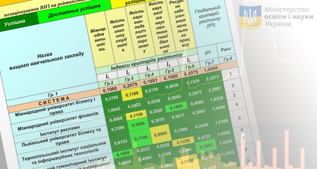317x169 pixels.
Task: Click the light green cell 0,1899
Action: (x=176, y=107)
